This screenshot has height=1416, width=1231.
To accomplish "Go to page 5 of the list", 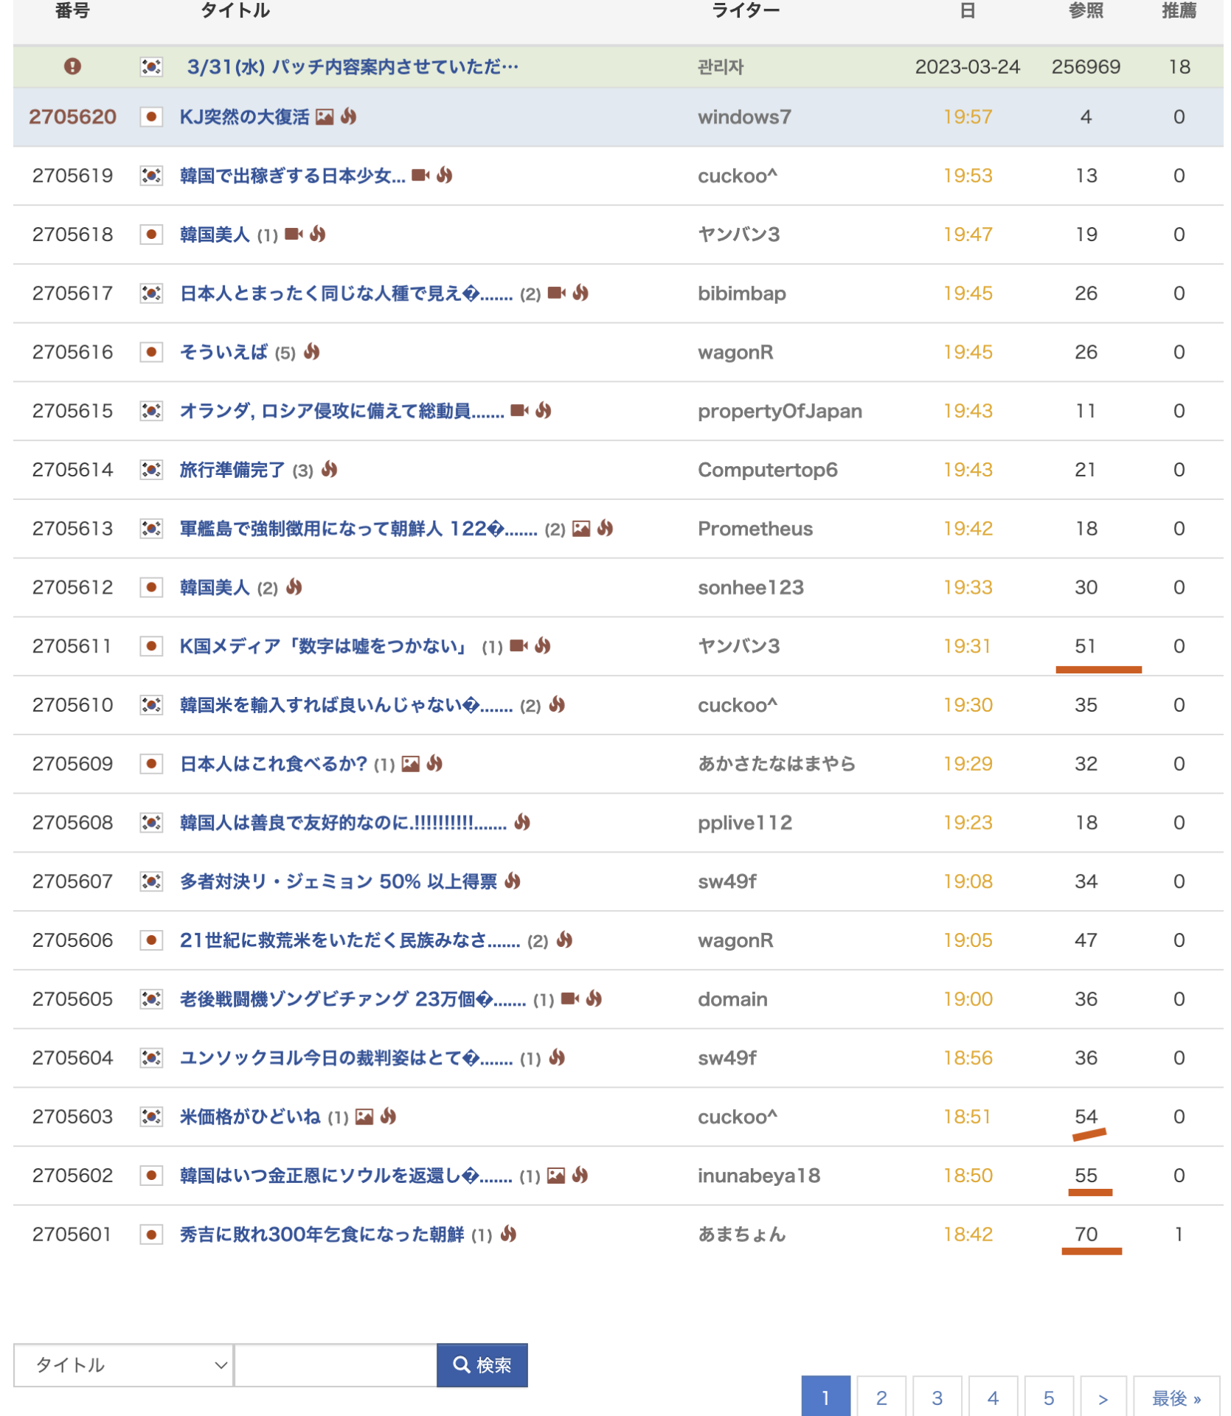I will point(1049,1398).
